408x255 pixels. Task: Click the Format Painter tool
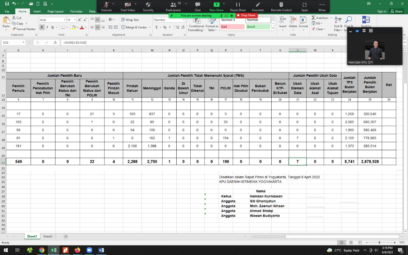coord(24,29)
